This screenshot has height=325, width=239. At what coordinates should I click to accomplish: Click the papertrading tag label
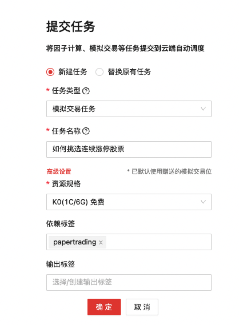[x=74, y=242]
